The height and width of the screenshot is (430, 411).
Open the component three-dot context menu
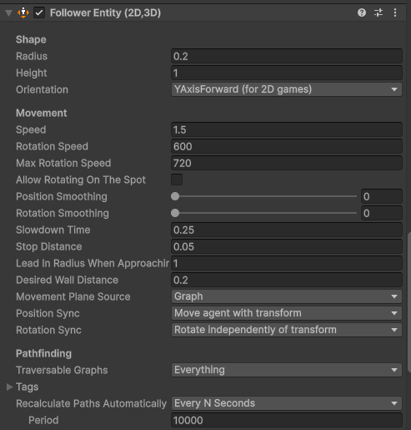[395, 13]
